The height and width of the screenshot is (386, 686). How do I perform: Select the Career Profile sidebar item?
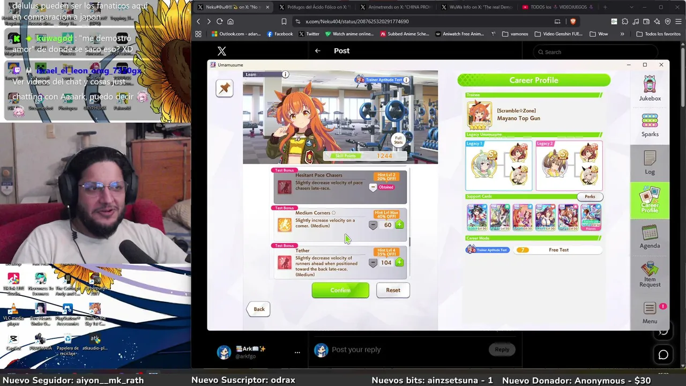tap(650, 201)
